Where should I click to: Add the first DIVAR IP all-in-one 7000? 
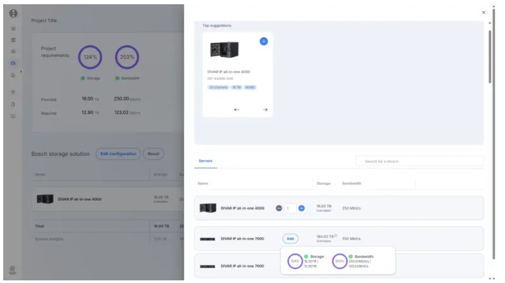pos(290,239)
